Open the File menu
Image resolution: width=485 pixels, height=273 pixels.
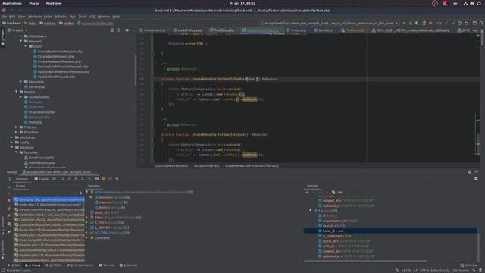click(4, 17)
